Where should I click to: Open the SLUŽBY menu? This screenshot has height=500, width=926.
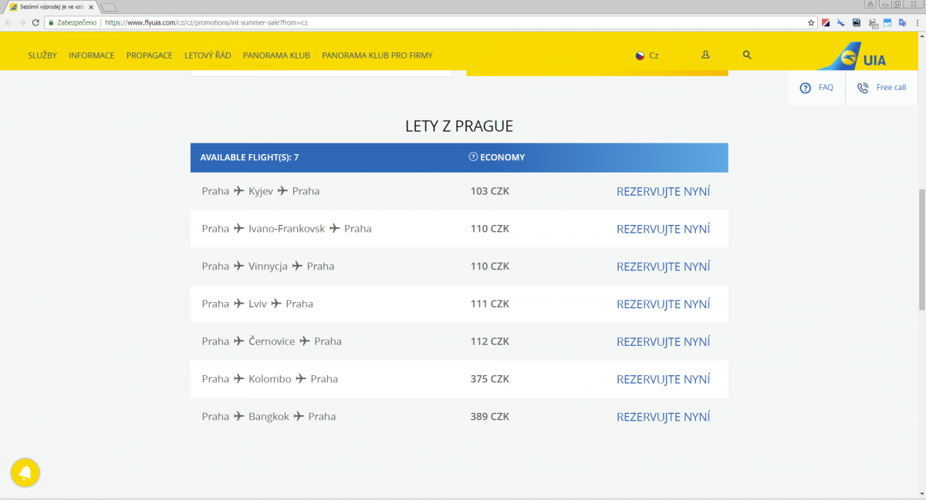point(42,55)
